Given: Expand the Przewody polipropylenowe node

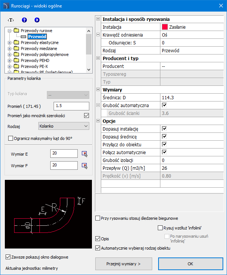Looking at the screenshot, I should pos(10,54).
